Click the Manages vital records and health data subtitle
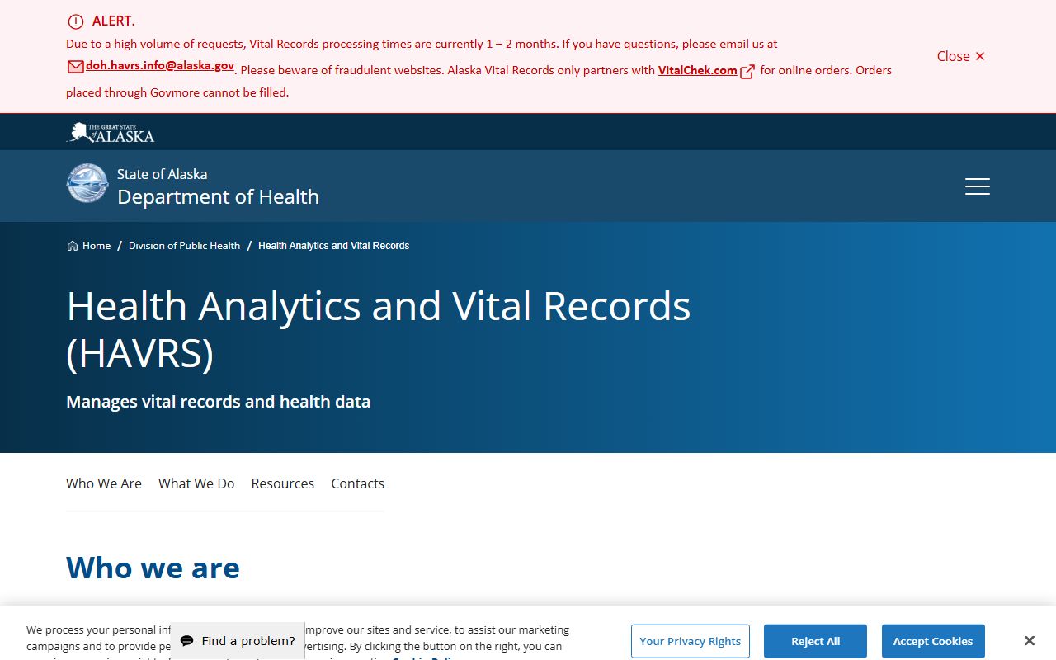1056x660 pixels. [x=219, y=402]
